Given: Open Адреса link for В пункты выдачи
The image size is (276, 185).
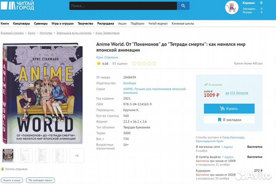Looking at the screenshot, I should click(x=229, y=157).
